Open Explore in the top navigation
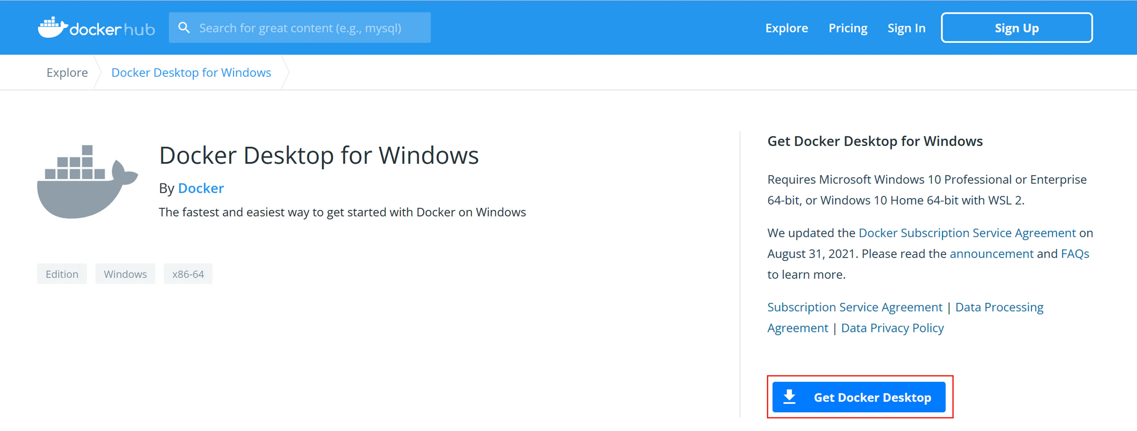The image size is (1137, 431). coord(787,28)
